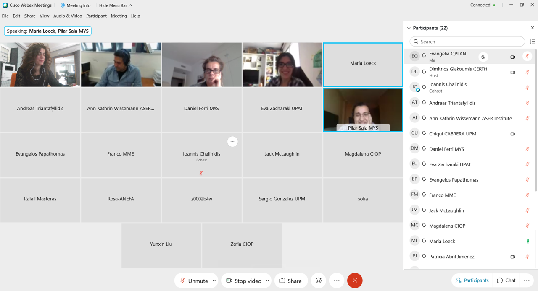This screenshot has width=538, height=291.
Task: Open the File menu
Action: (x=5, y=16)
